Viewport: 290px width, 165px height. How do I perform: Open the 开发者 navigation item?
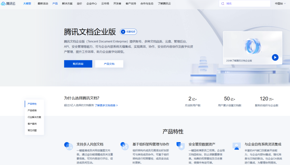click(117, 3)
